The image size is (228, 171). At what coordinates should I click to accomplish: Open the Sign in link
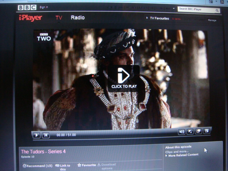pyautogui.click(x=44, y=7)
